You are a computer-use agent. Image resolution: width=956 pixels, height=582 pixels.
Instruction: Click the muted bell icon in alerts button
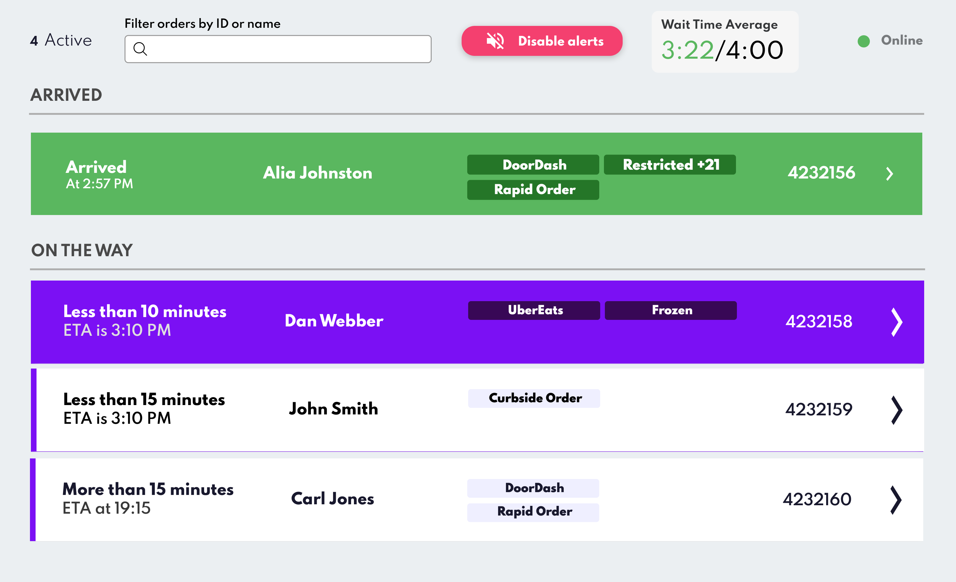(x=495, y=41)
